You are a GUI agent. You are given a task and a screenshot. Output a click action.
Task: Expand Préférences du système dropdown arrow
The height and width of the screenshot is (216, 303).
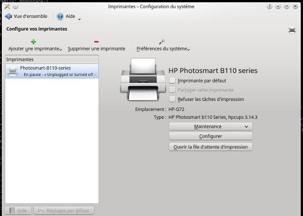(188, 50)
